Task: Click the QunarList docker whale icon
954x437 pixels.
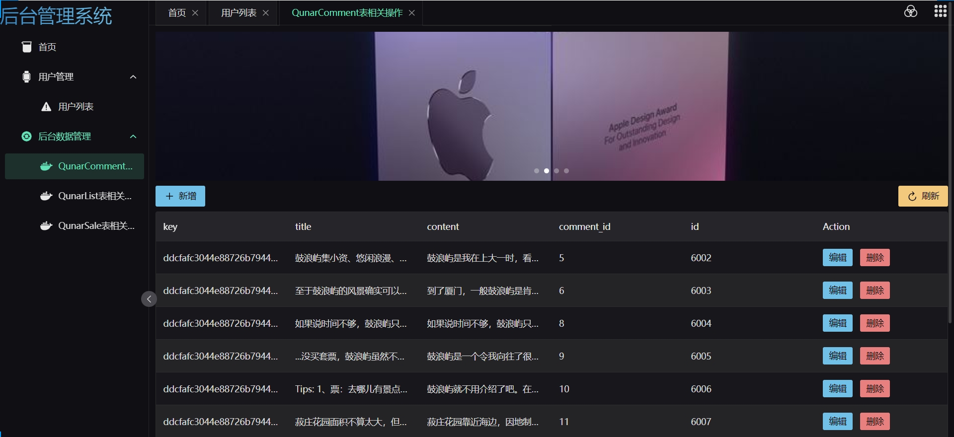Action: [46, 196]
